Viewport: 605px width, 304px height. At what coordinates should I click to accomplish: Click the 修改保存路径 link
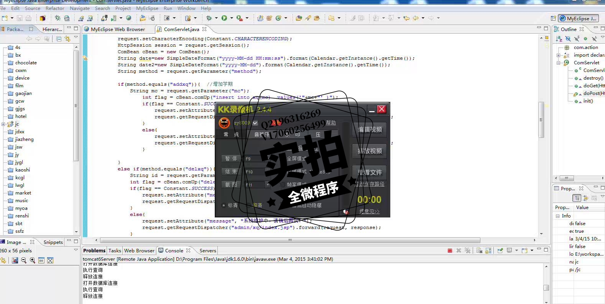[x=370, y=184]
